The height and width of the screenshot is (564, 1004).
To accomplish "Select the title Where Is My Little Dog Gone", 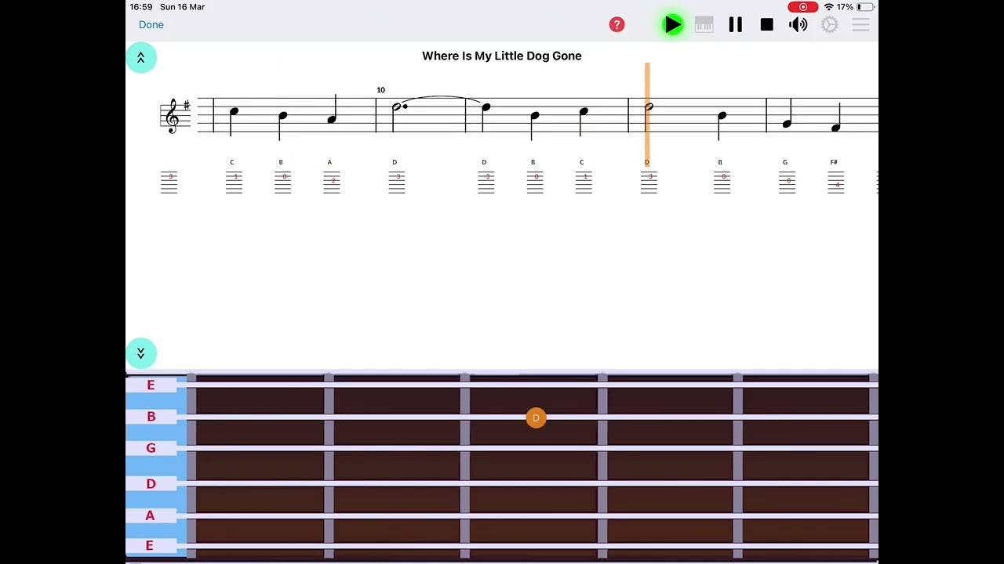I will click(x=502, y=56).
